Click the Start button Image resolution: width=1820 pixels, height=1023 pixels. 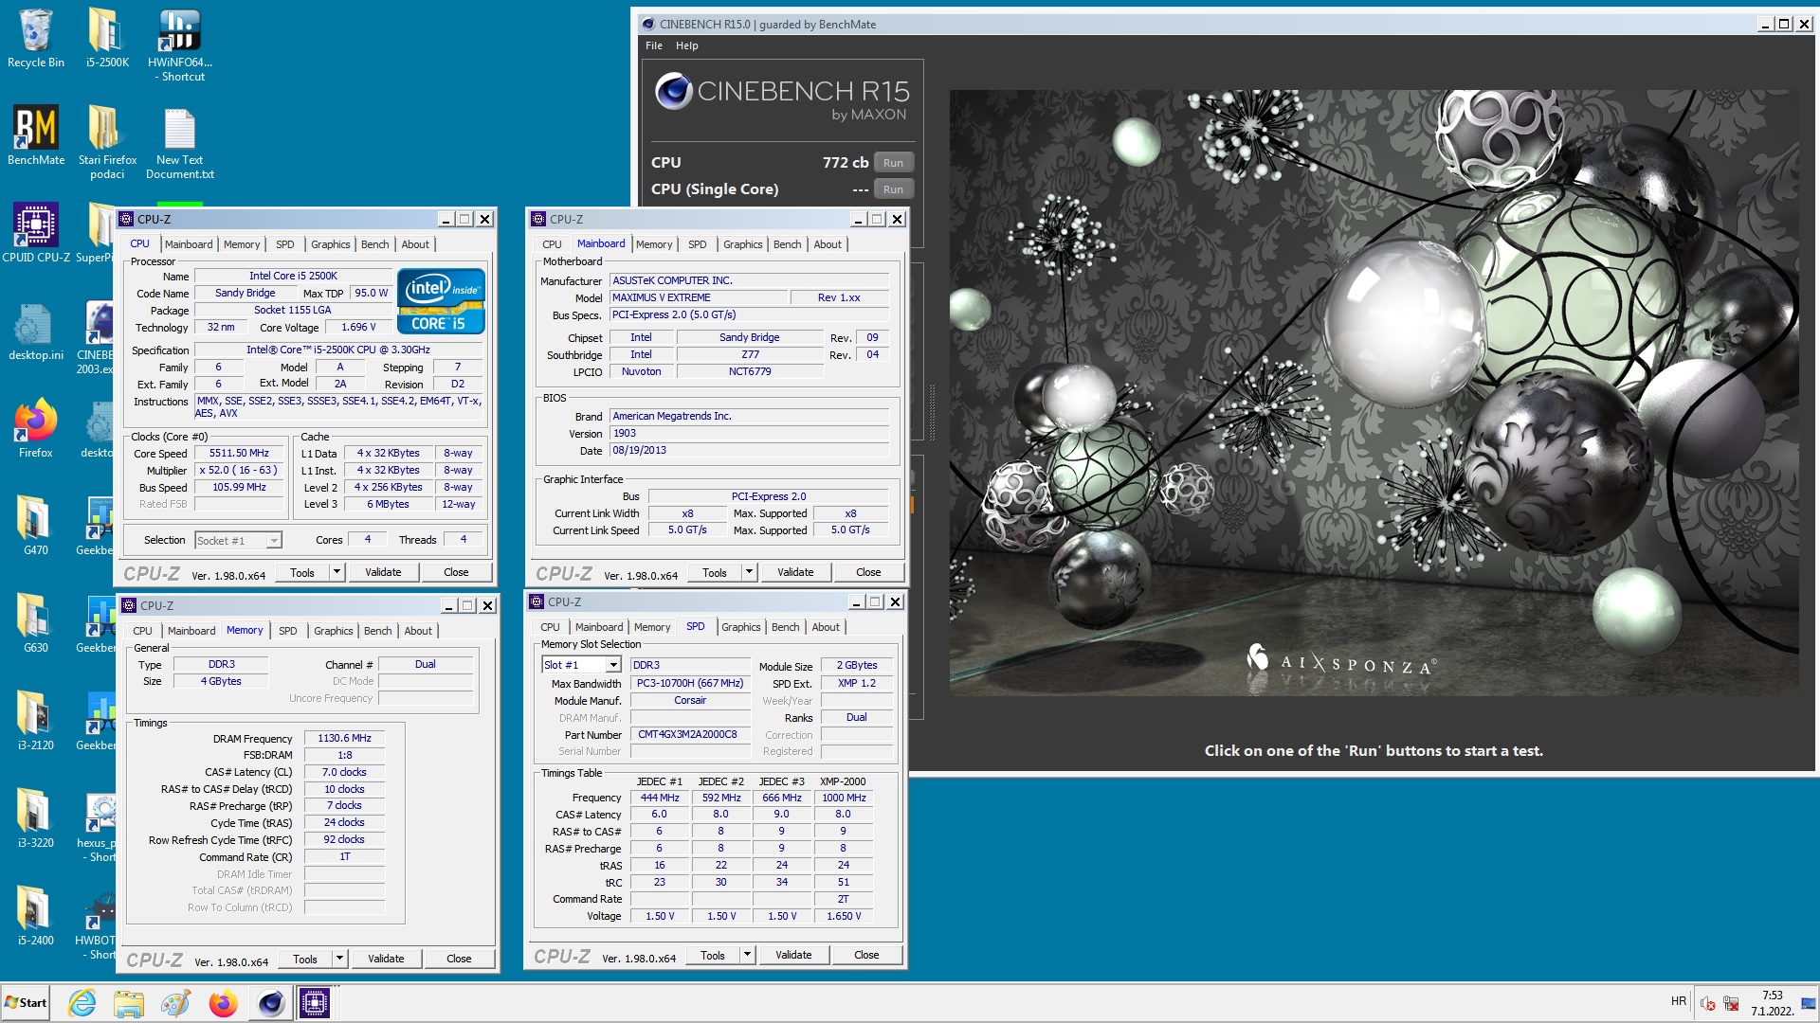(26, 1003)
